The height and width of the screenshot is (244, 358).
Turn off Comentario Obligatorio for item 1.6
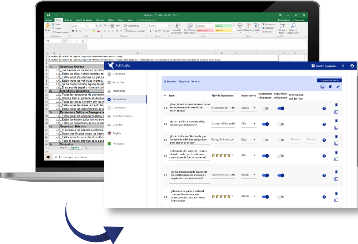point(265,197)
